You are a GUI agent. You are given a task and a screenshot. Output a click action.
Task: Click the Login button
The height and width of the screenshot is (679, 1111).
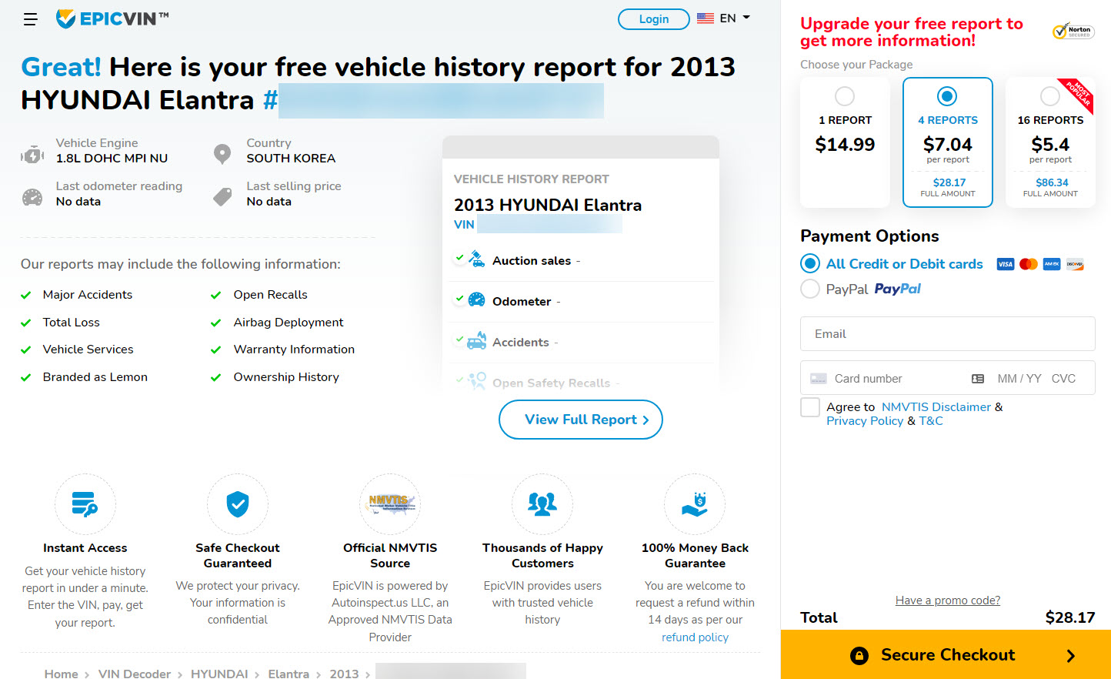654,19
